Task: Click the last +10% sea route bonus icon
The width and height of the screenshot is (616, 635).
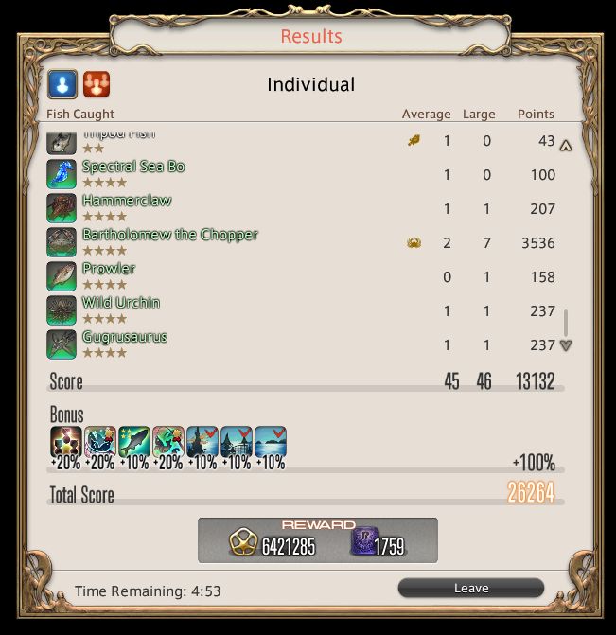Action: click(x=271, y=442)
